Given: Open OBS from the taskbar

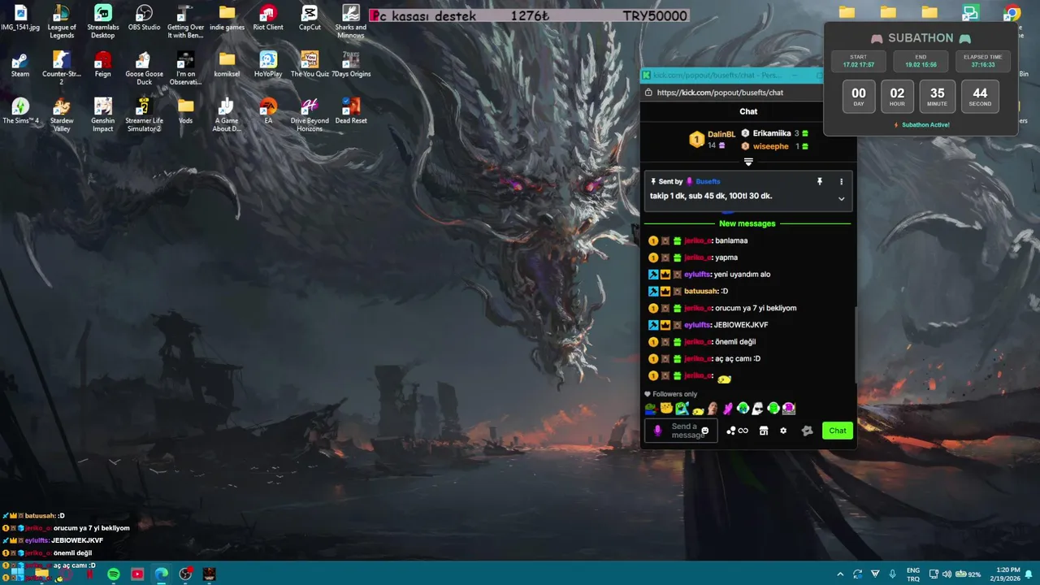Looking at the screenshot, I should click(185, 574).
